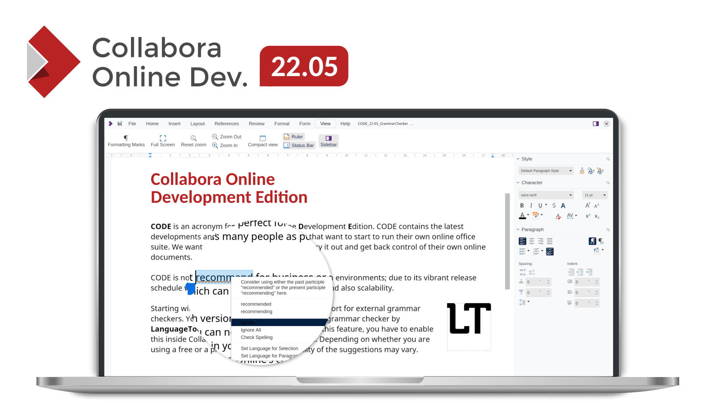
Task: Toggle Italic in sidebar
Action: pyautogui.click(x=531, y=206)
